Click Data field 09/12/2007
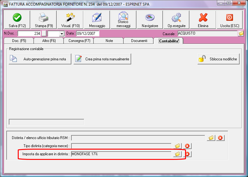Viewport: 248px width, 177px height. 88,34
